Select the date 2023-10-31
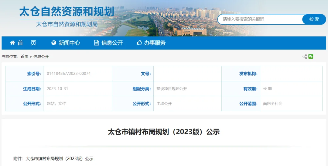This screenshot has height=166, width=328. (x=57, y=88)
